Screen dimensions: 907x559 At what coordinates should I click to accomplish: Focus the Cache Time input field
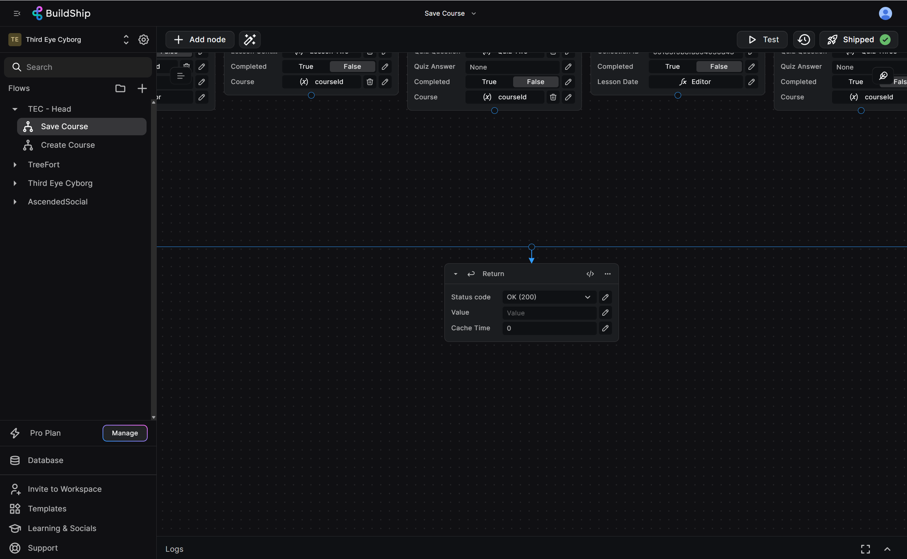pyautogui.click(x=549, y=328)
